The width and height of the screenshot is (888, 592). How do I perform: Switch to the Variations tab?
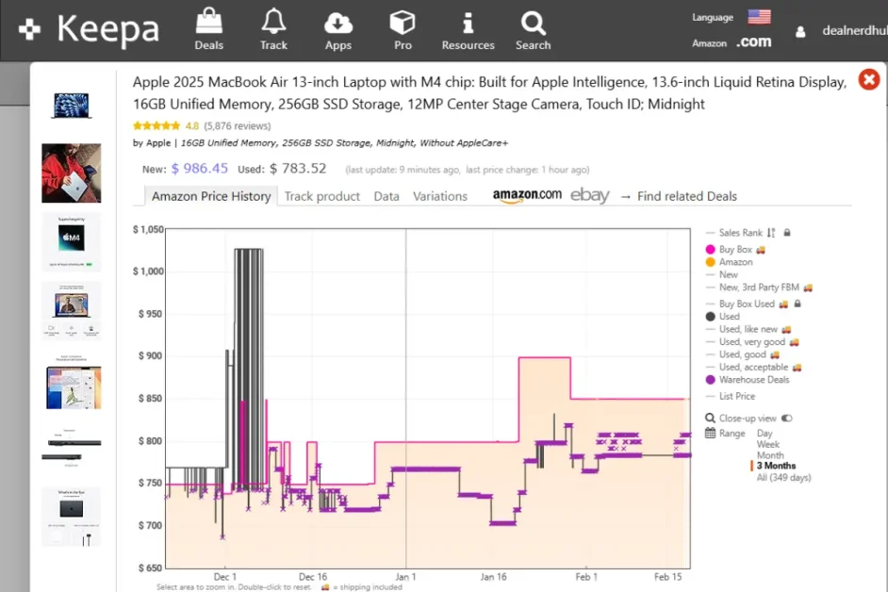coord(439,196)
